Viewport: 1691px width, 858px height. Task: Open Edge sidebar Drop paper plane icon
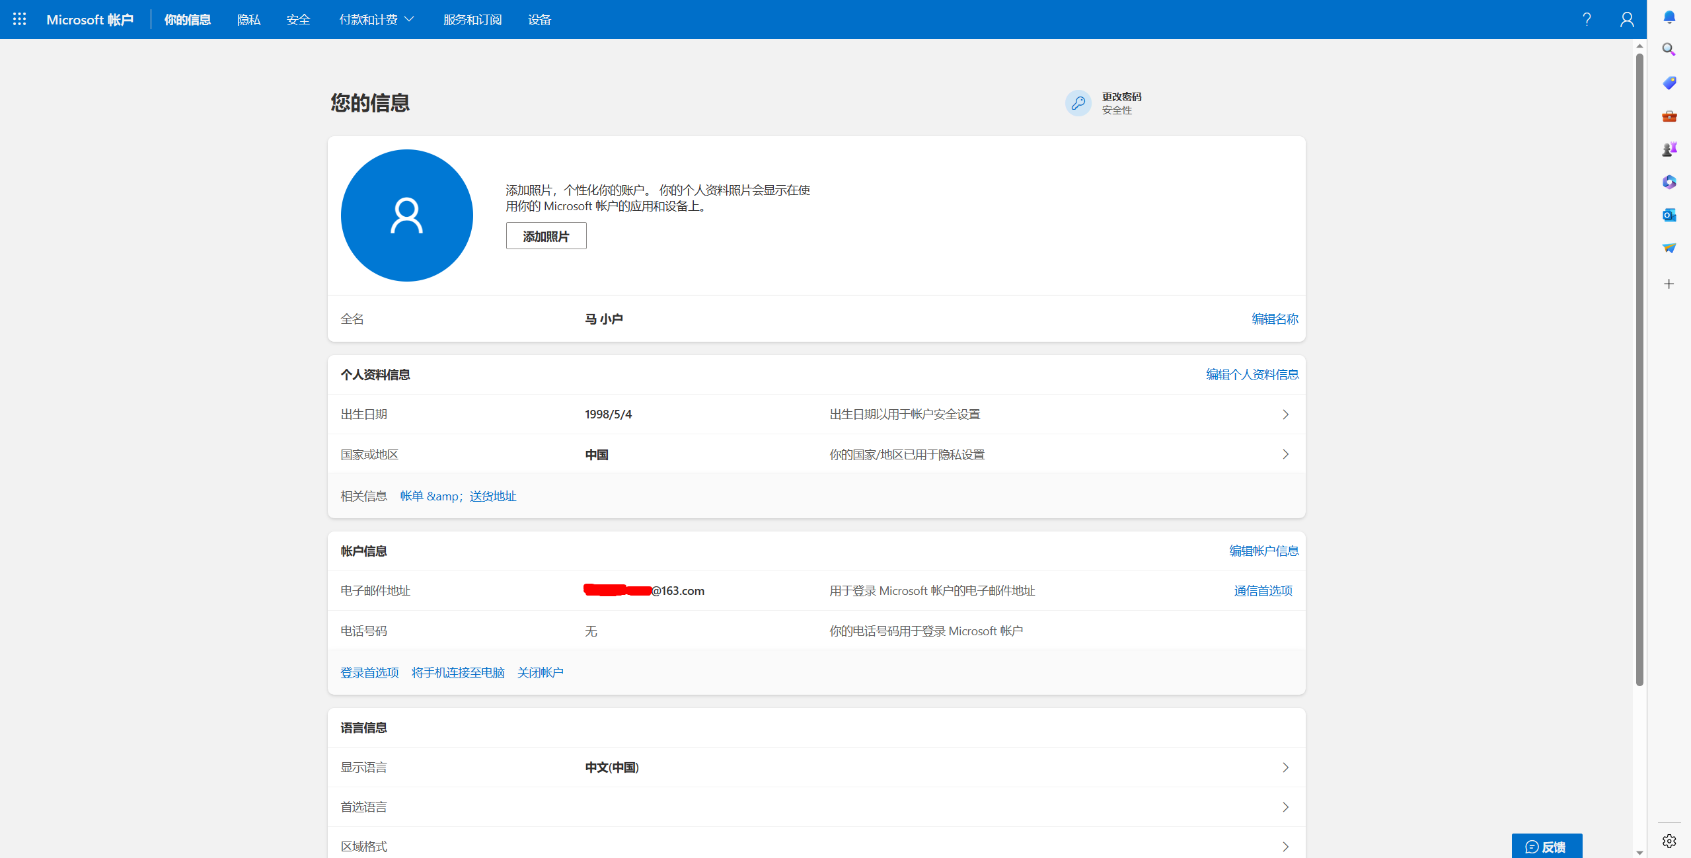[1669, 248]
